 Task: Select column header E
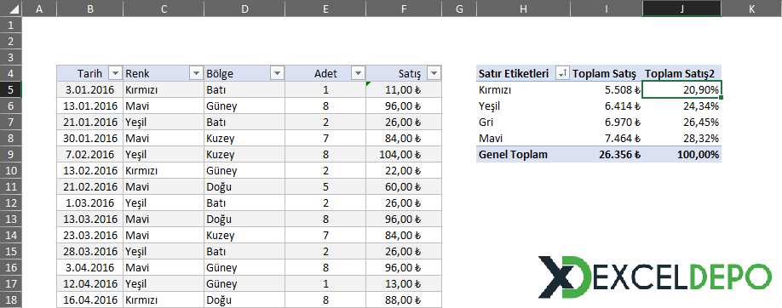pos(325,8)
